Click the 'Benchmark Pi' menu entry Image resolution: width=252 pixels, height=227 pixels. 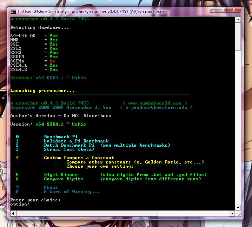(x=61, y=137)
